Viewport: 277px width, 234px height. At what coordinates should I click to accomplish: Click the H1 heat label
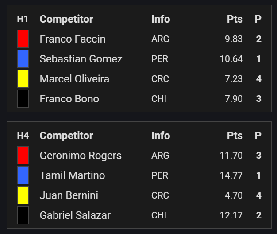(23, 19)
